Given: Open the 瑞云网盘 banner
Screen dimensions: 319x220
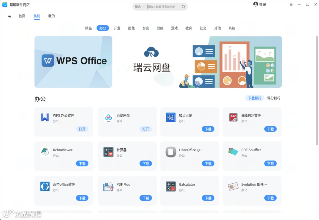Looking at the screenshot, I should [199, 62].
